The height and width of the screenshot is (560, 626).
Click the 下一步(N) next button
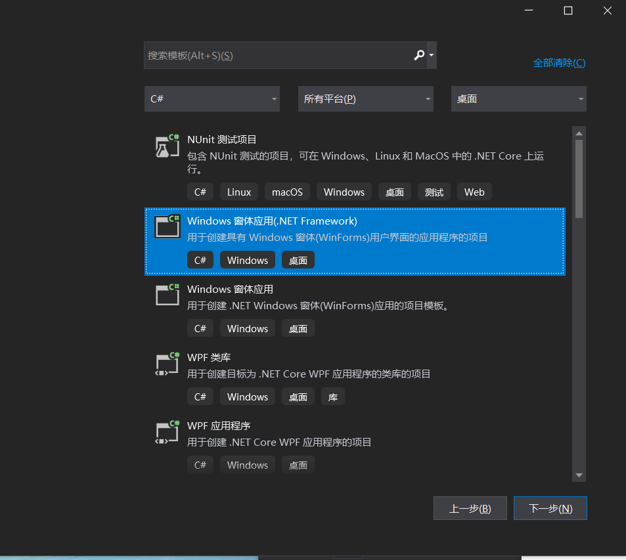click(550, 508)
